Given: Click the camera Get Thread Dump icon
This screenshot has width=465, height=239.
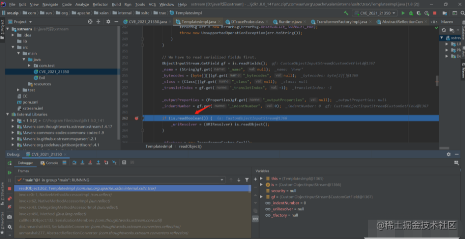Looking at the screenshot, I should (x=9, y=217).
